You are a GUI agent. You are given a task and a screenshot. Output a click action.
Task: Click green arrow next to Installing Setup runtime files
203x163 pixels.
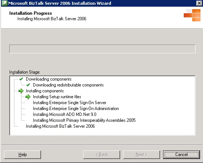pyautogui.click(x=28, y=97)
